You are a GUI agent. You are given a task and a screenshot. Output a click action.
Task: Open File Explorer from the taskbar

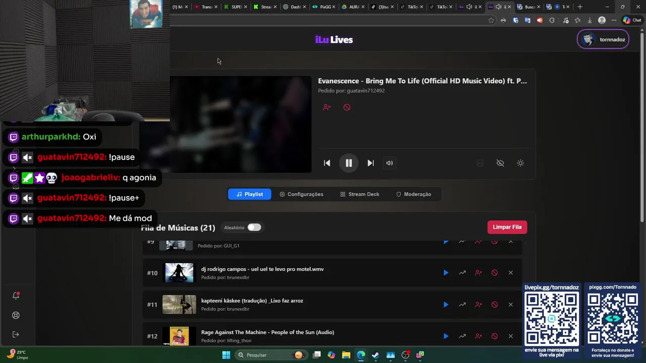click(x=346, y=355)
